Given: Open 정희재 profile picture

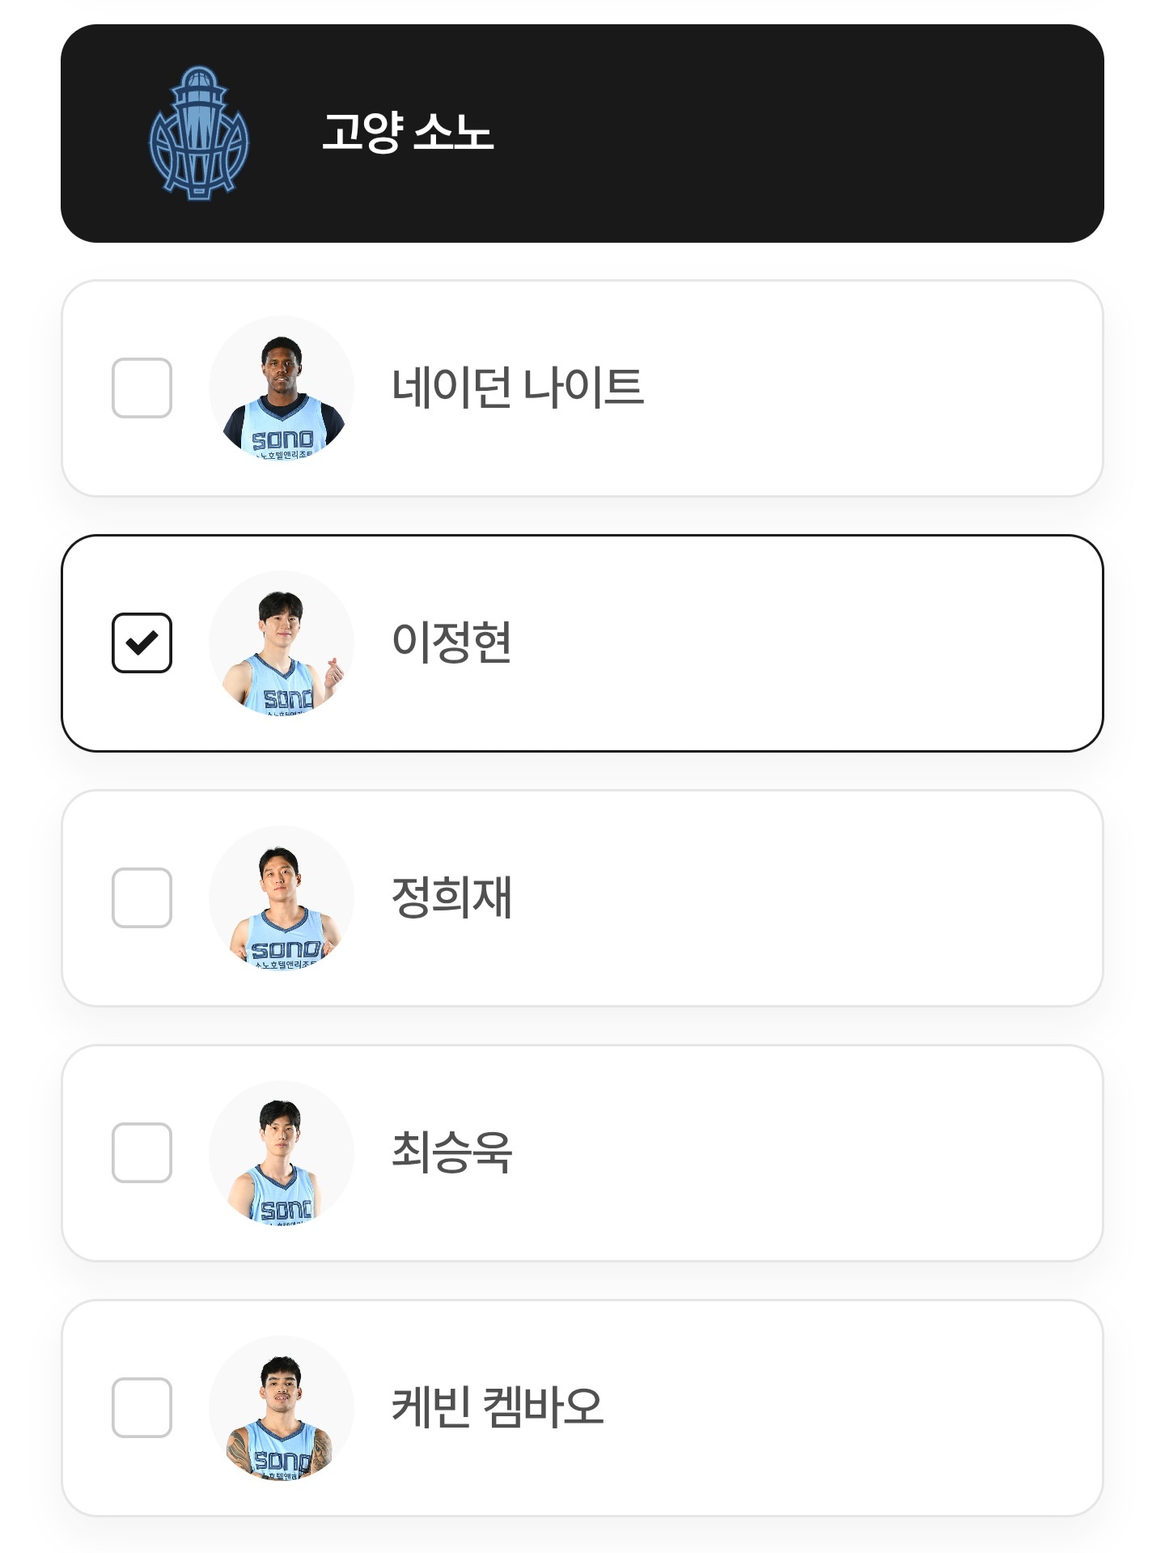Looking at the screenshot, I should pos(282,898).
